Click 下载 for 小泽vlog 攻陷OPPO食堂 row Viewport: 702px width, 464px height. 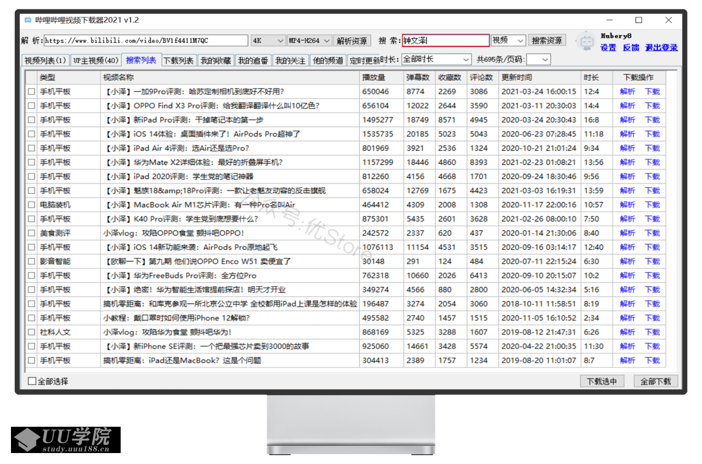[652, 233]
